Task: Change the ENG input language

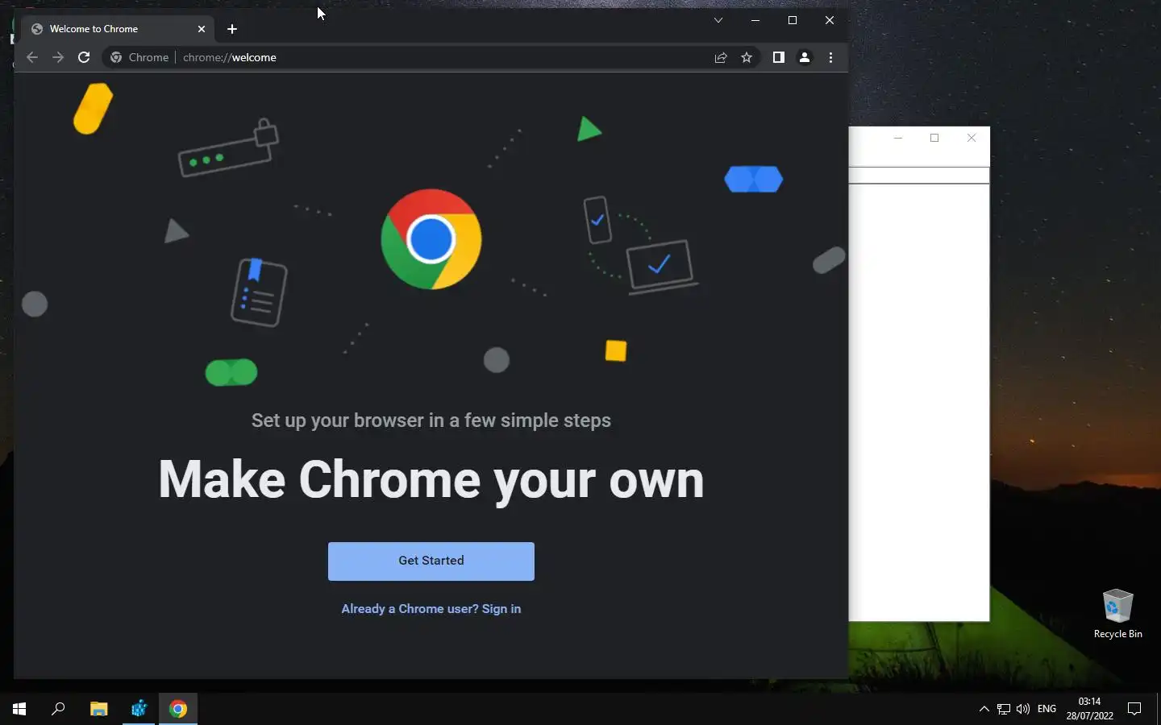Action: click(1047, 709)
